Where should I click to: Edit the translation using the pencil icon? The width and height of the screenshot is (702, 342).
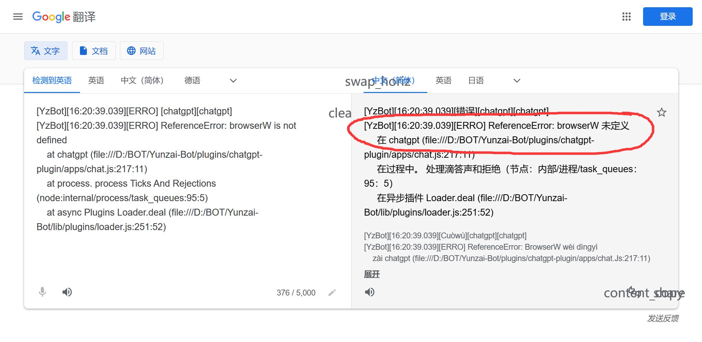(332, 292)
